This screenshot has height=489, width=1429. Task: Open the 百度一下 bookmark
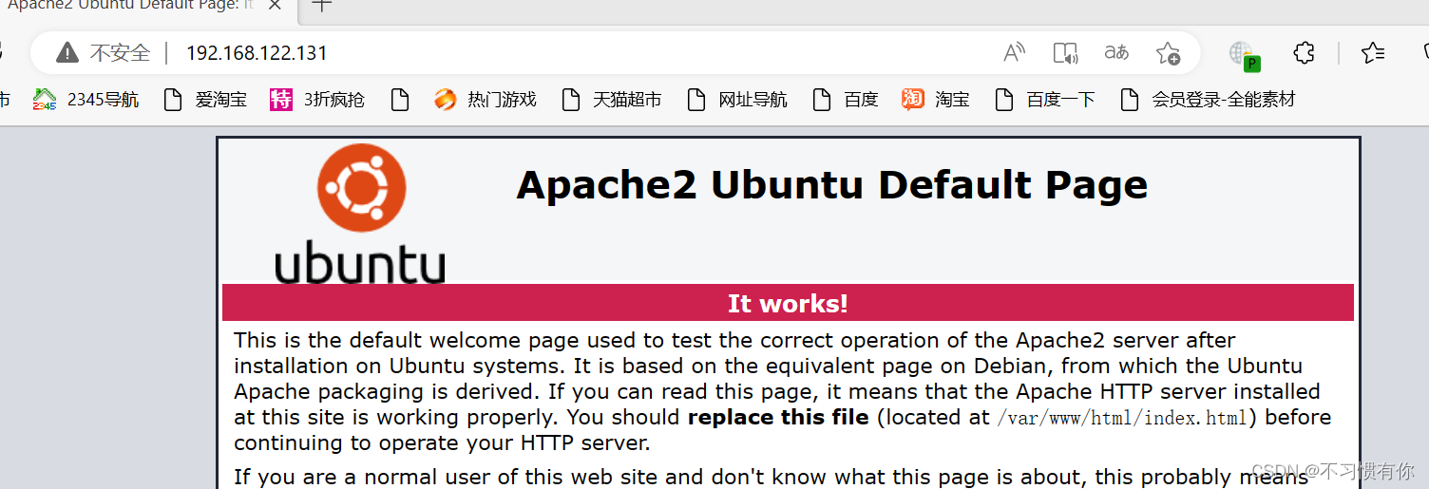click(1044, 100)
